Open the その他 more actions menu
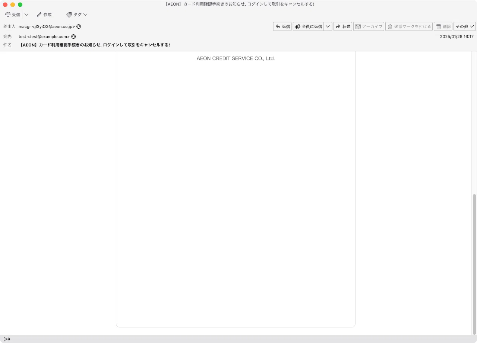This screenshot has width=477, height=343. [x=465, y=26]
